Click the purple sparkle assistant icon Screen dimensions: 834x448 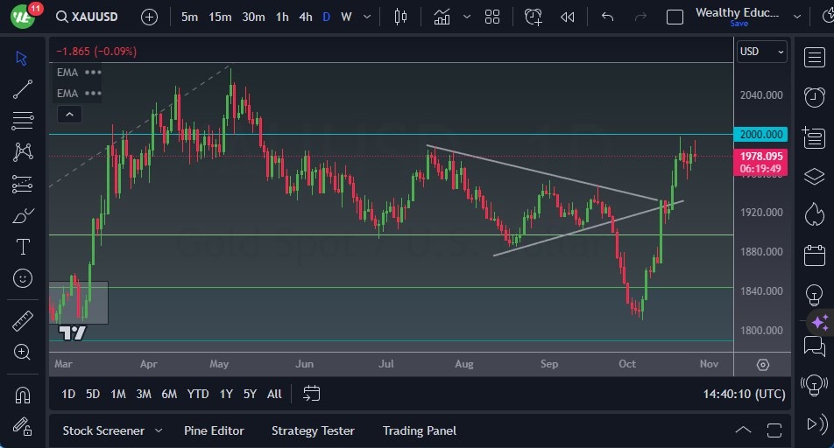point(820,322)
